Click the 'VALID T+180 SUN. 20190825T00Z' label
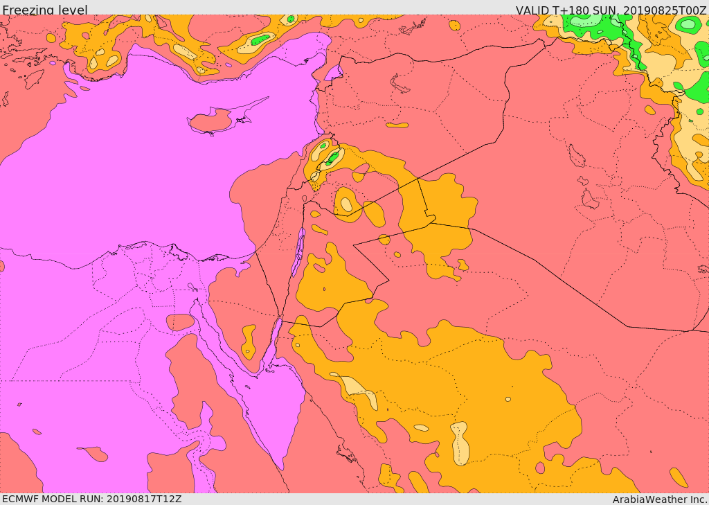The width and height of the screenshot is (709, 505). pos(611,10)
